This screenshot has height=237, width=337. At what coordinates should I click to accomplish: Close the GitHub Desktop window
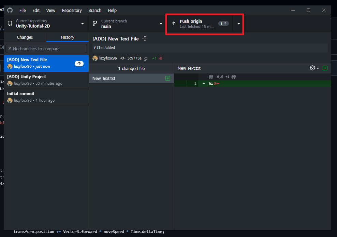pyautogui.click(x=323, y=10)
